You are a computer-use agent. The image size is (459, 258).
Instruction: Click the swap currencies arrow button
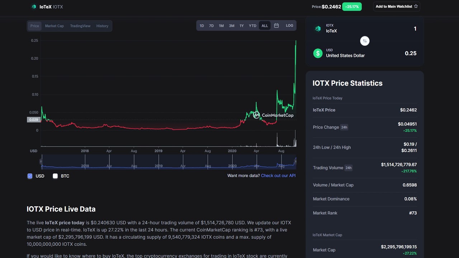(365, 41)
